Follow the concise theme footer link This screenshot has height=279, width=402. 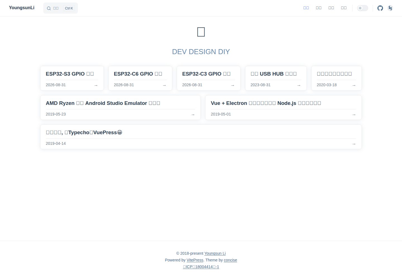(x=230, y=260)
